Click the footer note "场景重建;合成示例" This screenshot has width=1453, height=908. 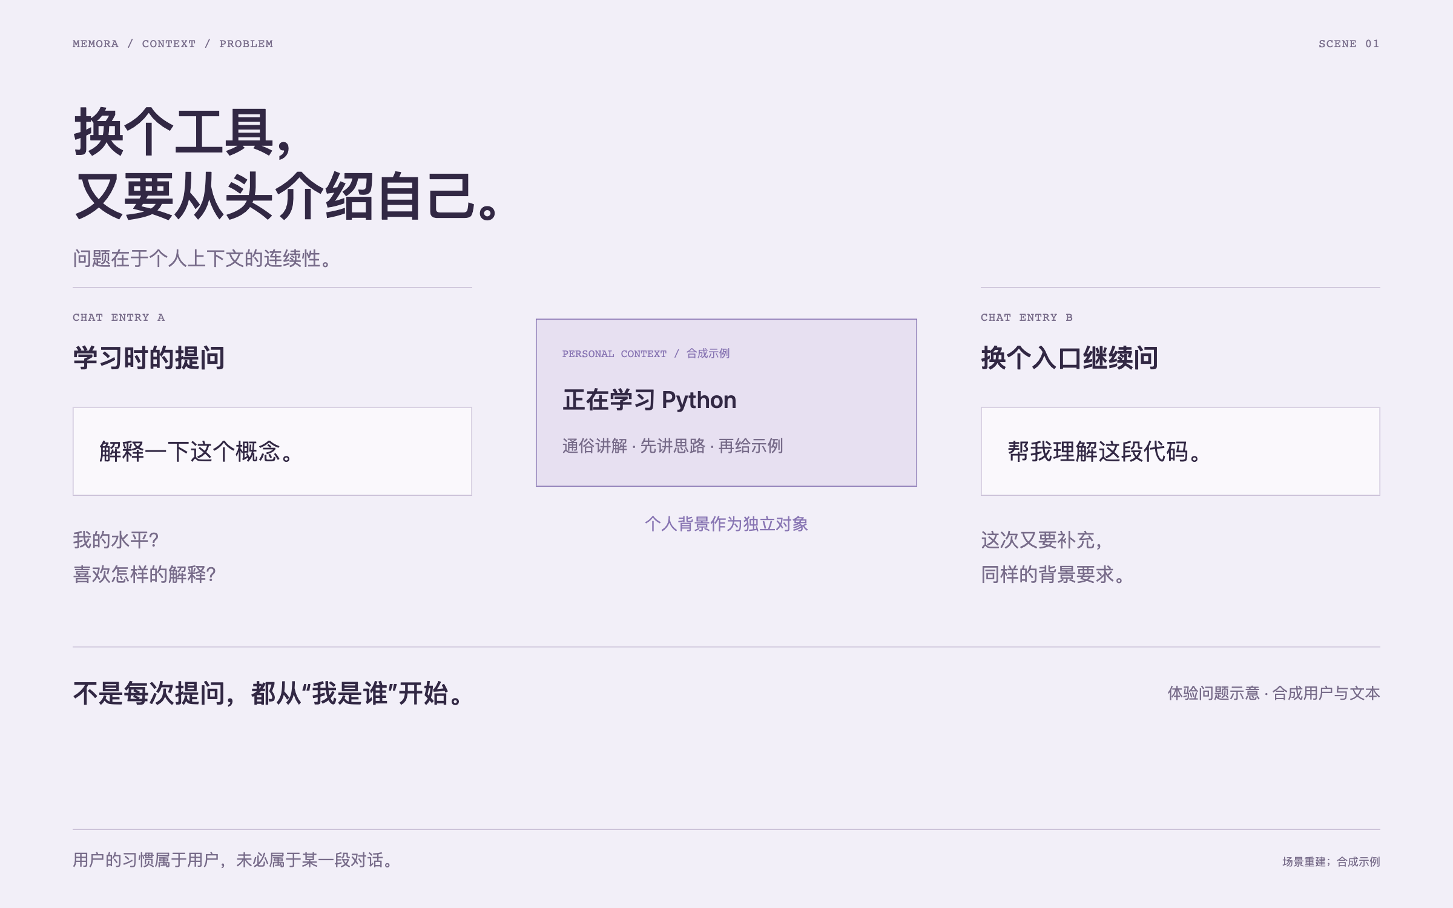coord(1331,861)
